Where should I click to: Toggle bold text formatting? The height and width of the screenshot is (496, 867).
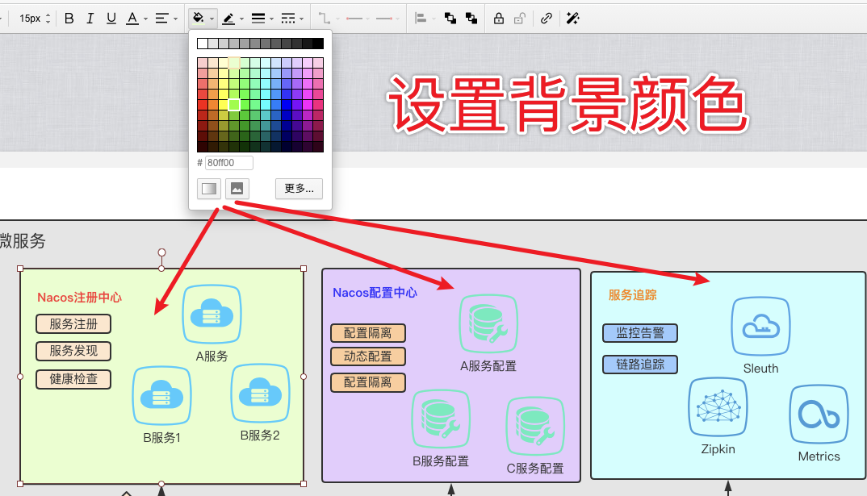tap(69, 19)
